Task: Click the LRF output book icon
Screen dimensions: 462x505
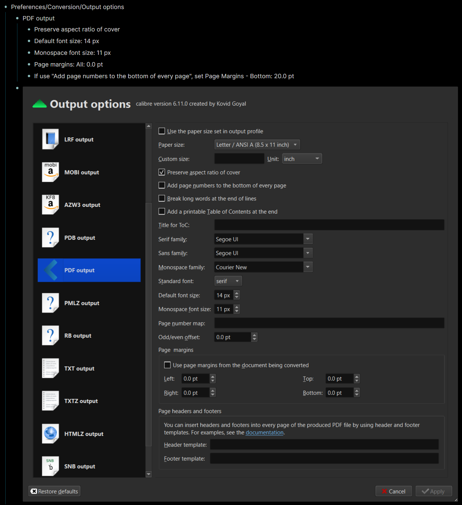Action: 50,139
